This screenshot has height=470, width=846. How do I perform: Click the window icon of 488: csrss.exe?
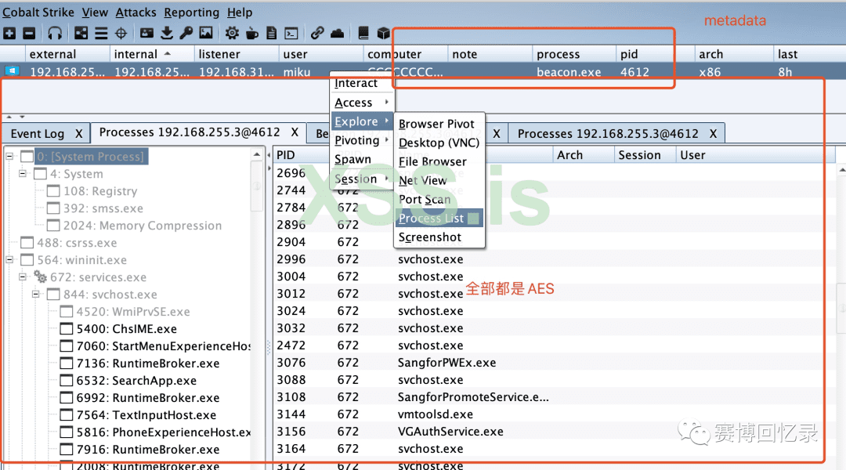click(x=27, y=243)
